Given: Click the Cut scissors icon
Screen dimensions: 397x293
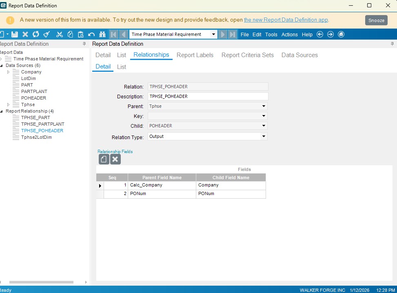Looking at the screenshot, I should pyautogui.click(x=60, y=35).
